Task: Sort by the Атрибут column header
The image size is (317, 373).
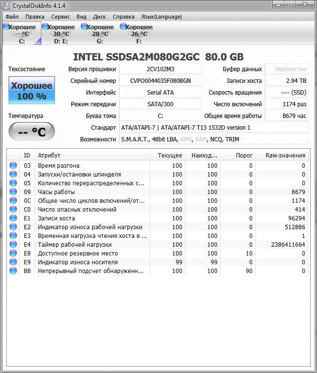Action: (92, 156)
